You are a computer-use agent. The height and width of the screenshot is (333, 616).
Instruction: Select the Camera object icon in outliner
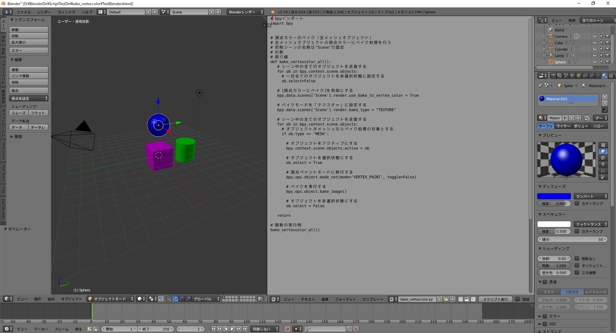pyautogui.click(x=551, y=36)
